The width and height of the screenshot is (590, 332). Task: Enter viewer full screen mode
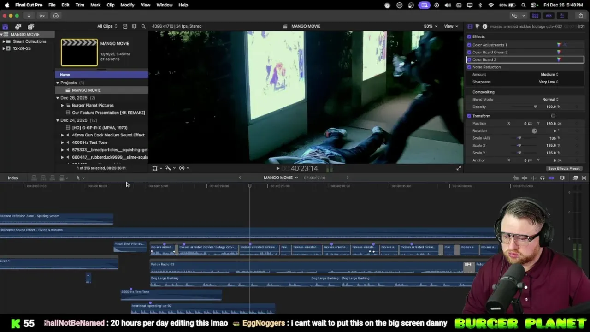(x=458, y=168)
